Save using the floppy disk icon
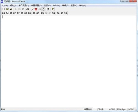The image size is (138, 112). (11, 9)
